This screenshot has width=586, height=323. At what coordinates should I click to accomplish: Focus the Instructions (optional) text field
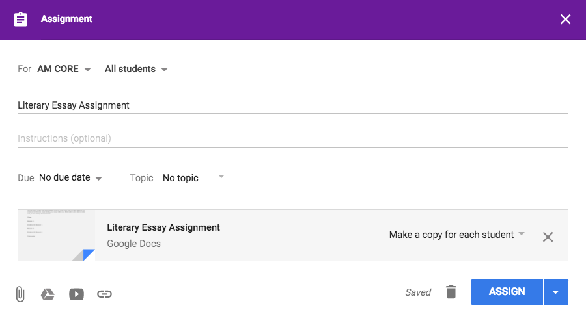(x=292, y=138)
